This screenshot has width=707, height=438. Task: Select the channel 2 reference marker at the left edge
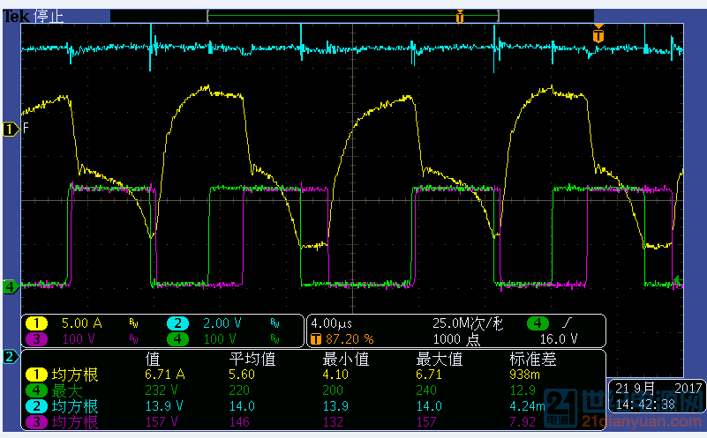tap(10, 357)
